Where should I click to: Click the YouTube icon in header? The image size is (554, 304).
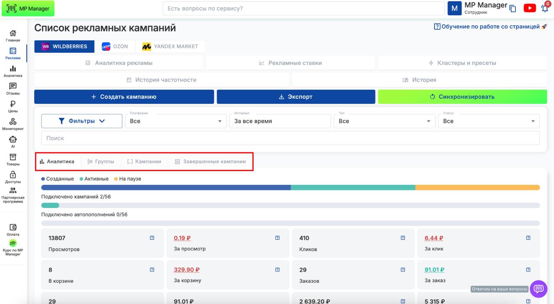(x=529, y=8)
